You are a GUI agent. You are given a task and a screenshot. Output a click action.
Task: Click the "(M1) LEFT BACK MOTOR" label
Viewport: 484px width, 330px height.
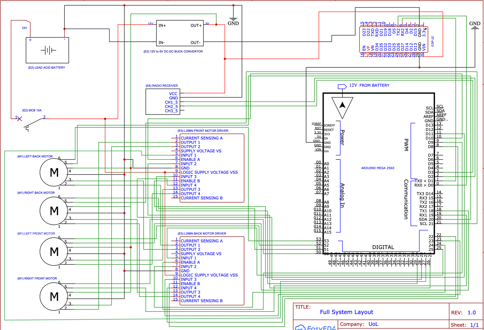coord(35,156)
